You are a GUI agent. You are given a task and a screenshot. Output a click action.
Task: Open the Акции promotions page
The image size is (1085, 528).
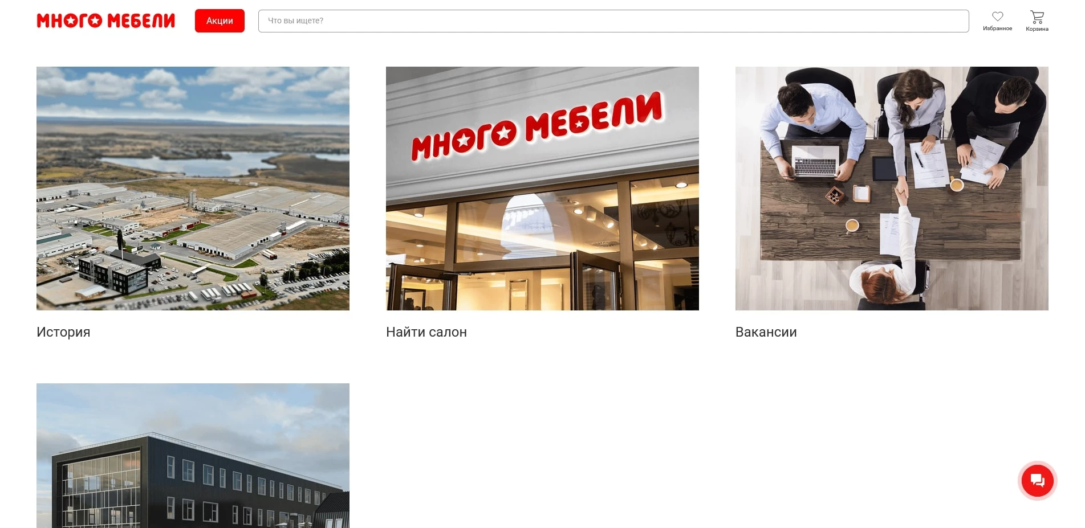pos(220,21)
